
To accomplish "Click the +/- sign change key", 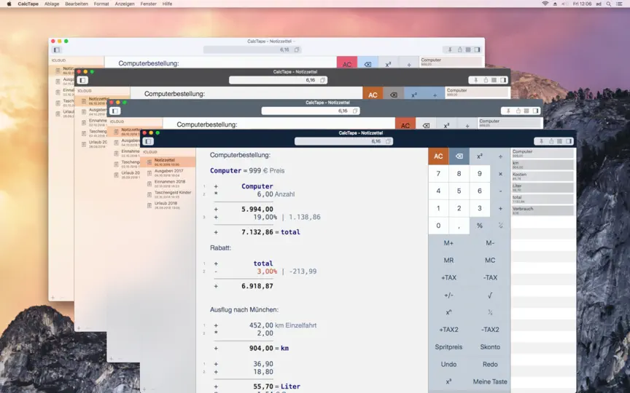I will click(x=448, y=295).
